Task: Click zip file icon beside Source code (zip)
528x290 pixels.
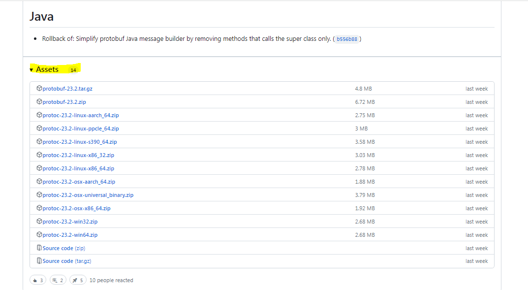Action: coord(39,248)
